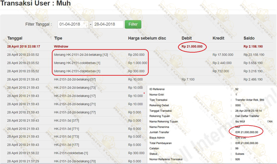Viewport: 277px width, 164px height.
Task: Click the start date field 01-04-2018
Action: click(73, 24)
